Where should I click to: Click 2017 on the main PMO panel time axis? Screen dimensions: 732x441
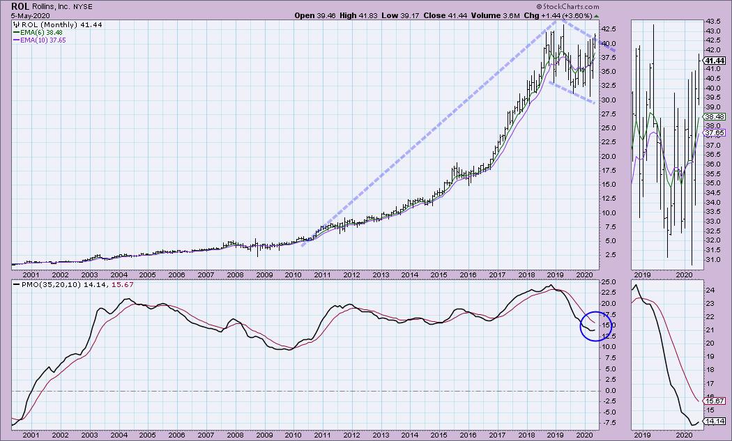pyautogui.click(x=497, y=435)
